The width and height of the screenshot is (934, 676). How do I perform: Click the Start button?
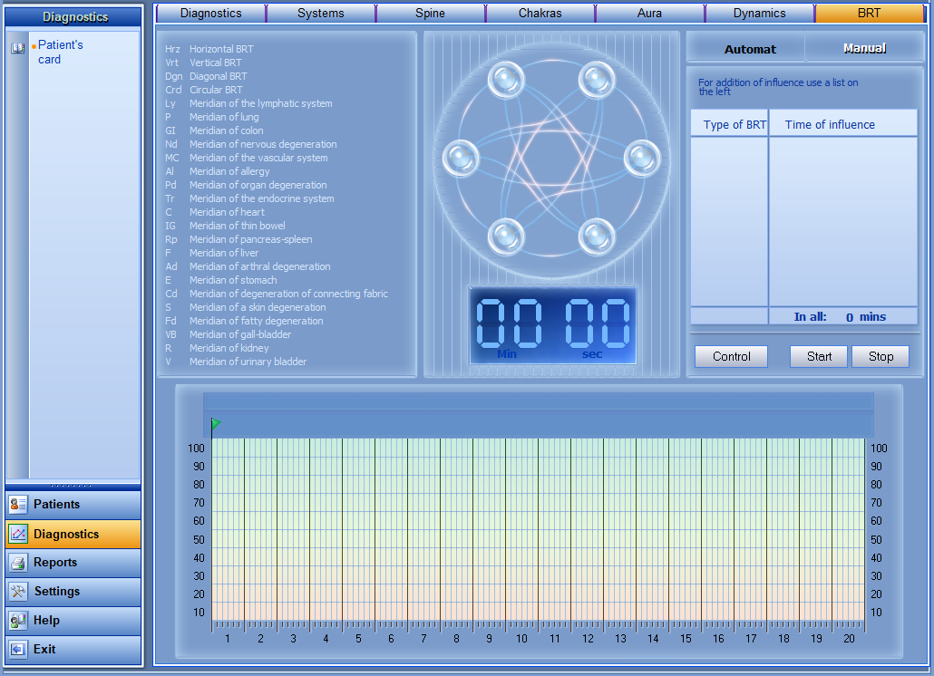click(x=819, y=356)
